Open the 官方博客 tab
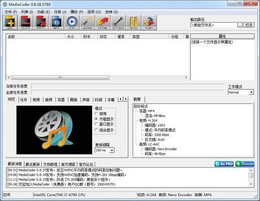260x201 pixels. 68,164
